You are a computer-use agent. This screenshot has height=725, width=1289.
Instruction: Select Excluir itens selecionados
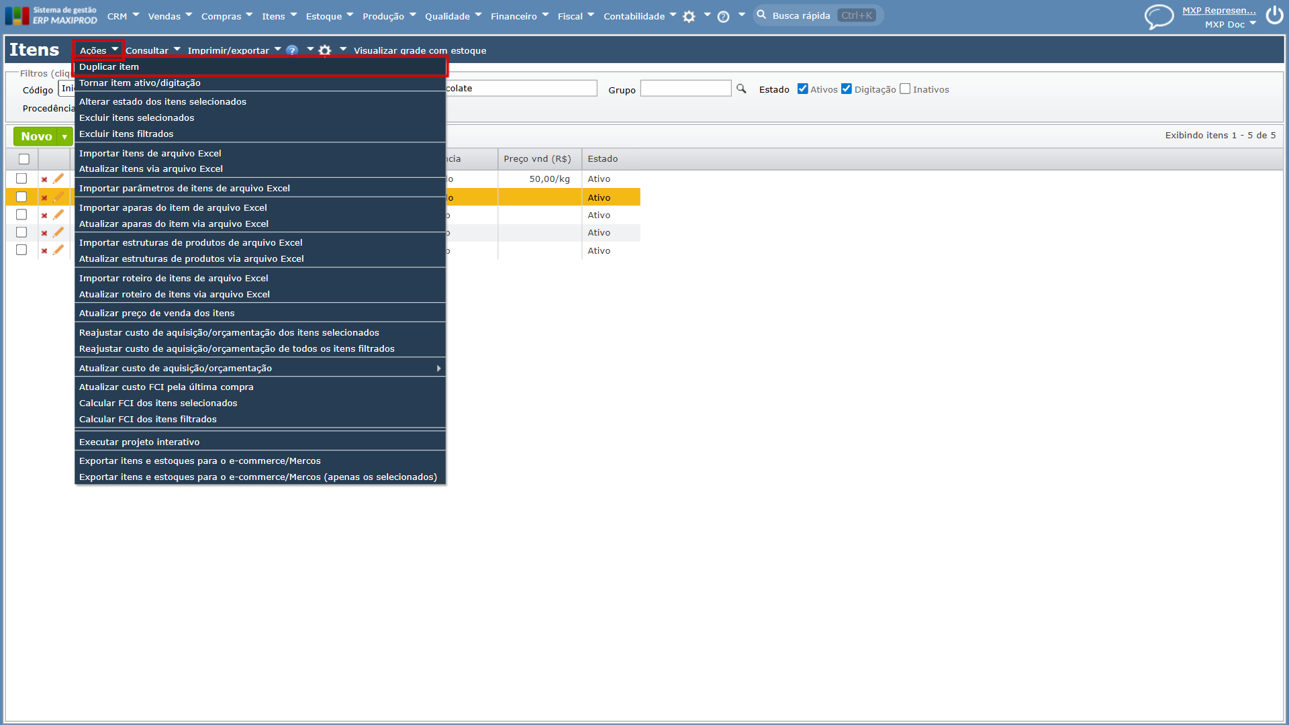[x=260, y=117]
